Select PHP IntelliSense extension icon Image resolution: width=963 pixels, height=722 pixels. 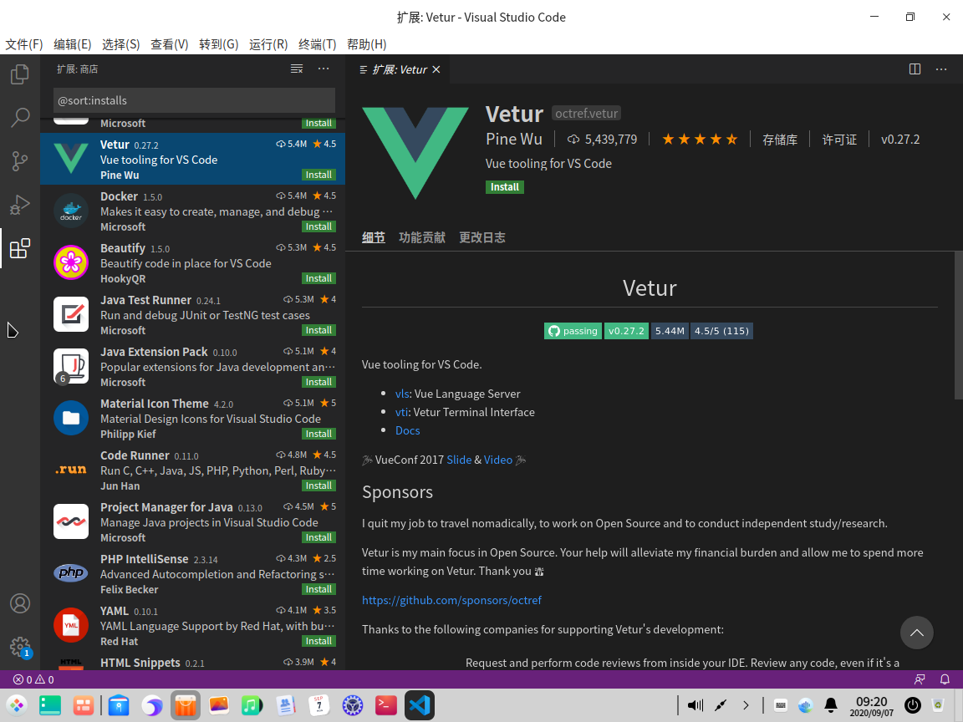click(x=70, y=572)
